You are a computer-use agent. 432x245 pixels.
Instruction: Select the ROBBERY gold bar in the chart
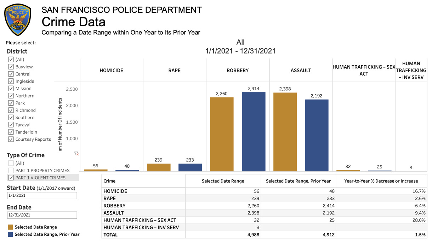tap(222, 135)
